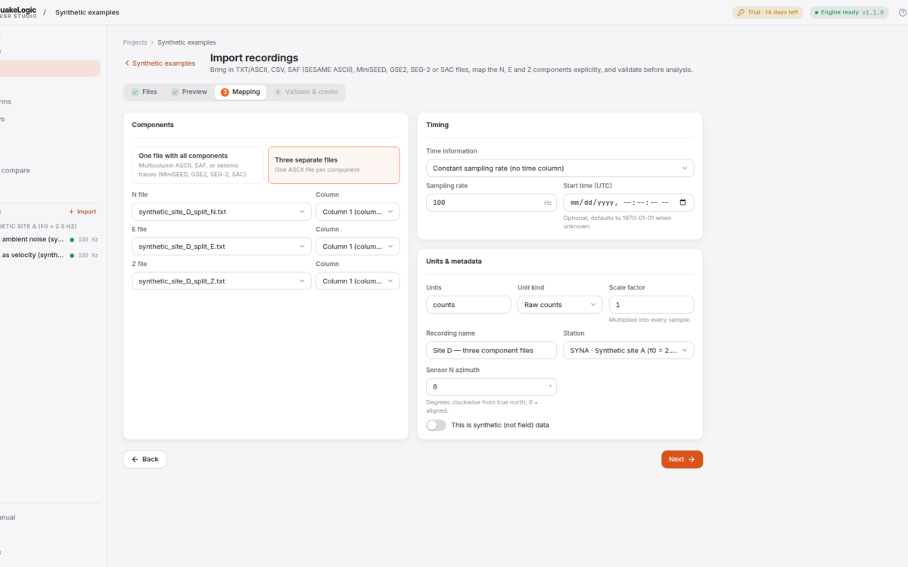Expand the Column dropdown for the E file
This screenshot has height=567, width=908.
358,246
